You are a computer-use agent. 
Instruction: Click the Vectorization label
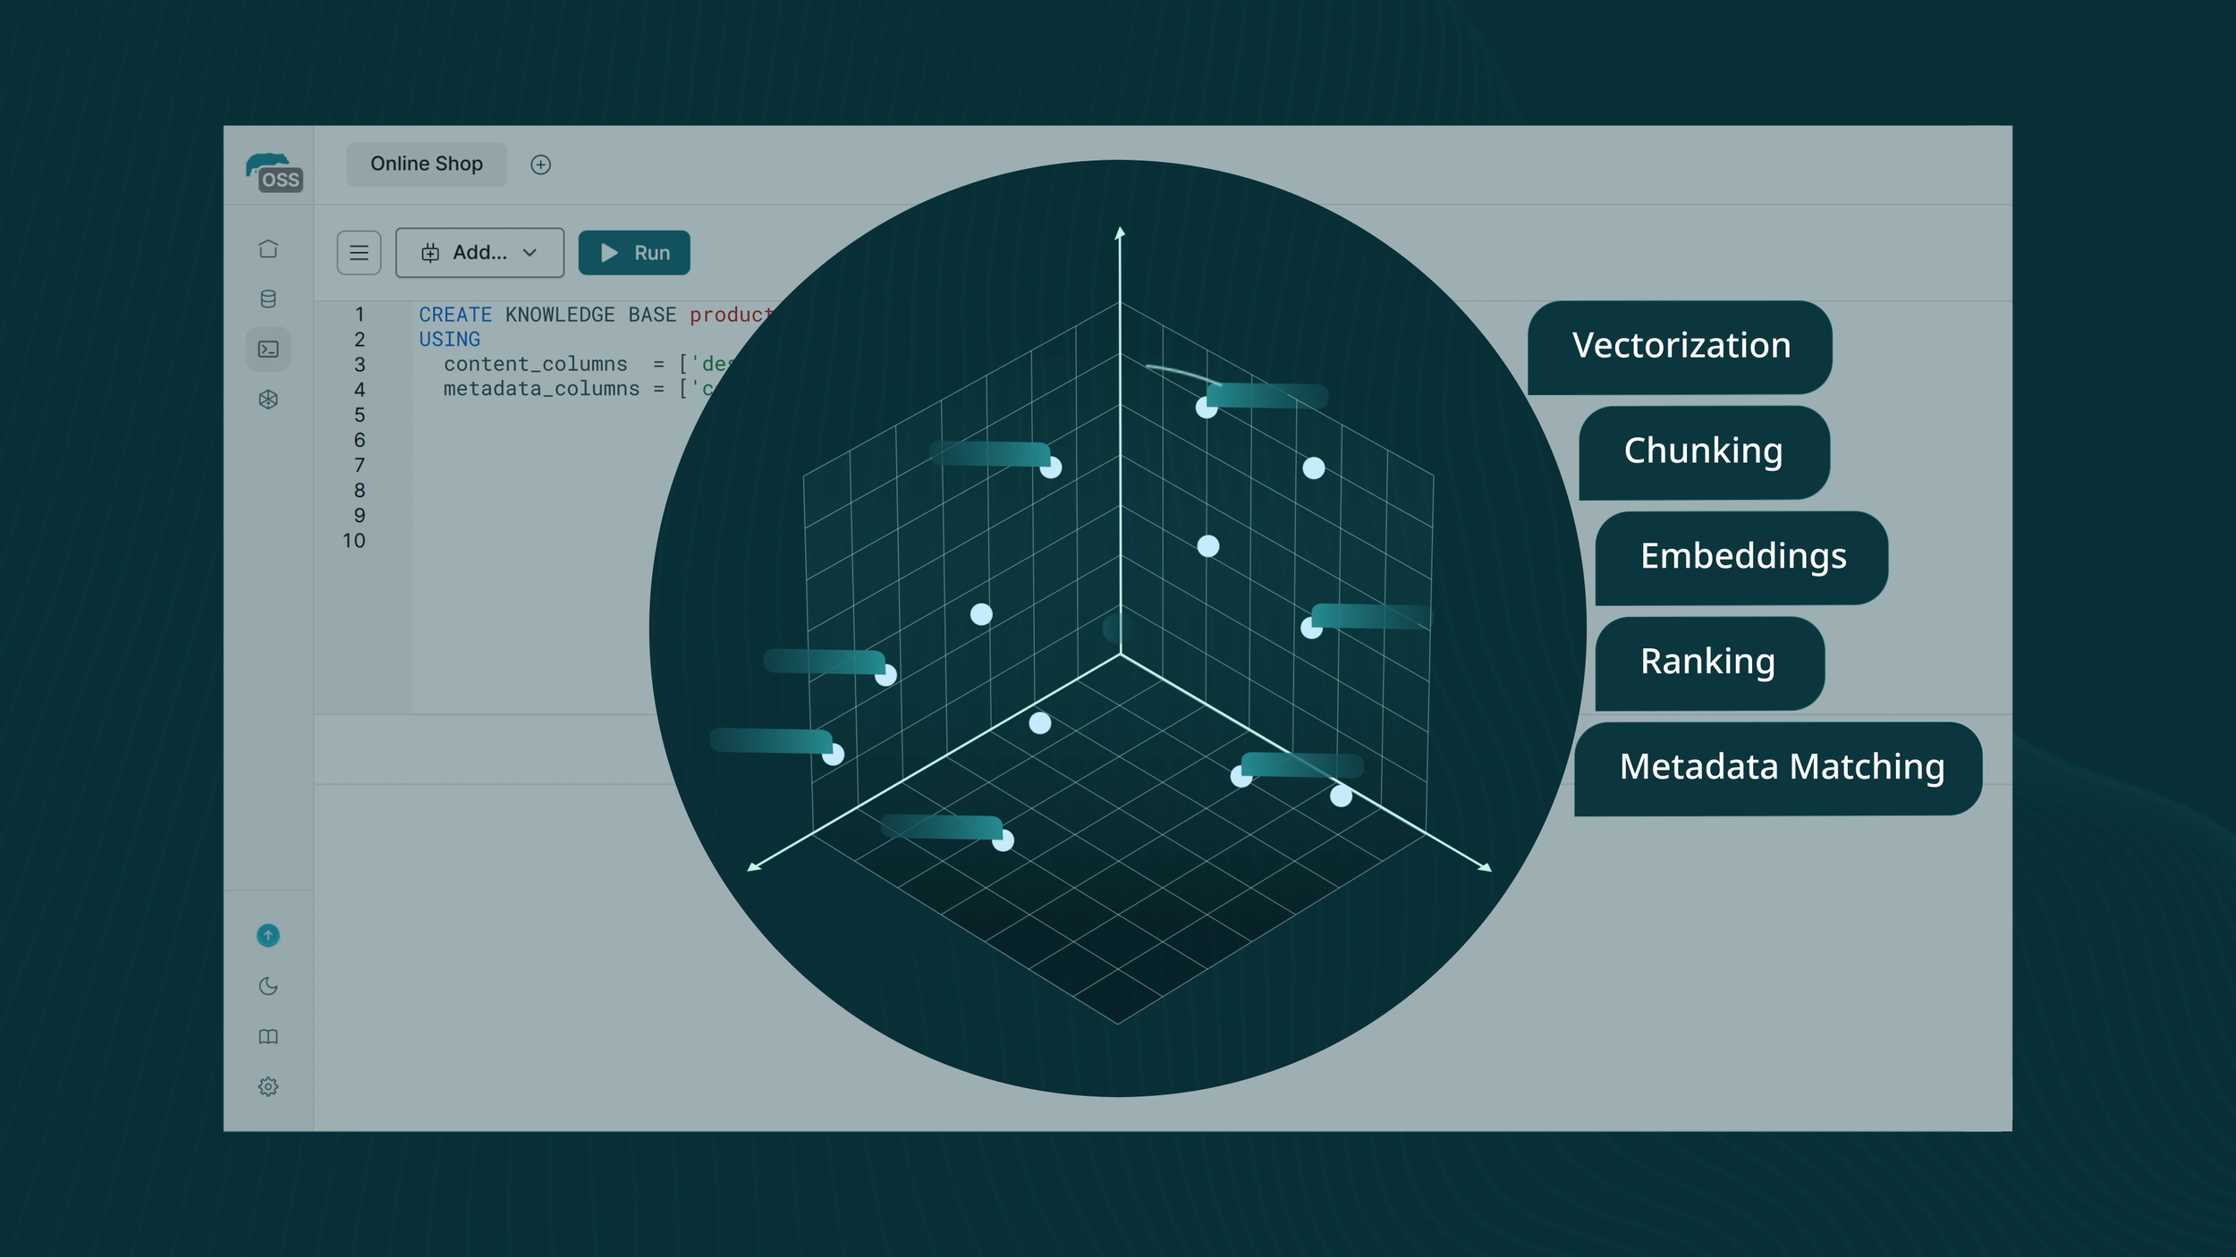pyautogui.click(x=1681, y=346)
